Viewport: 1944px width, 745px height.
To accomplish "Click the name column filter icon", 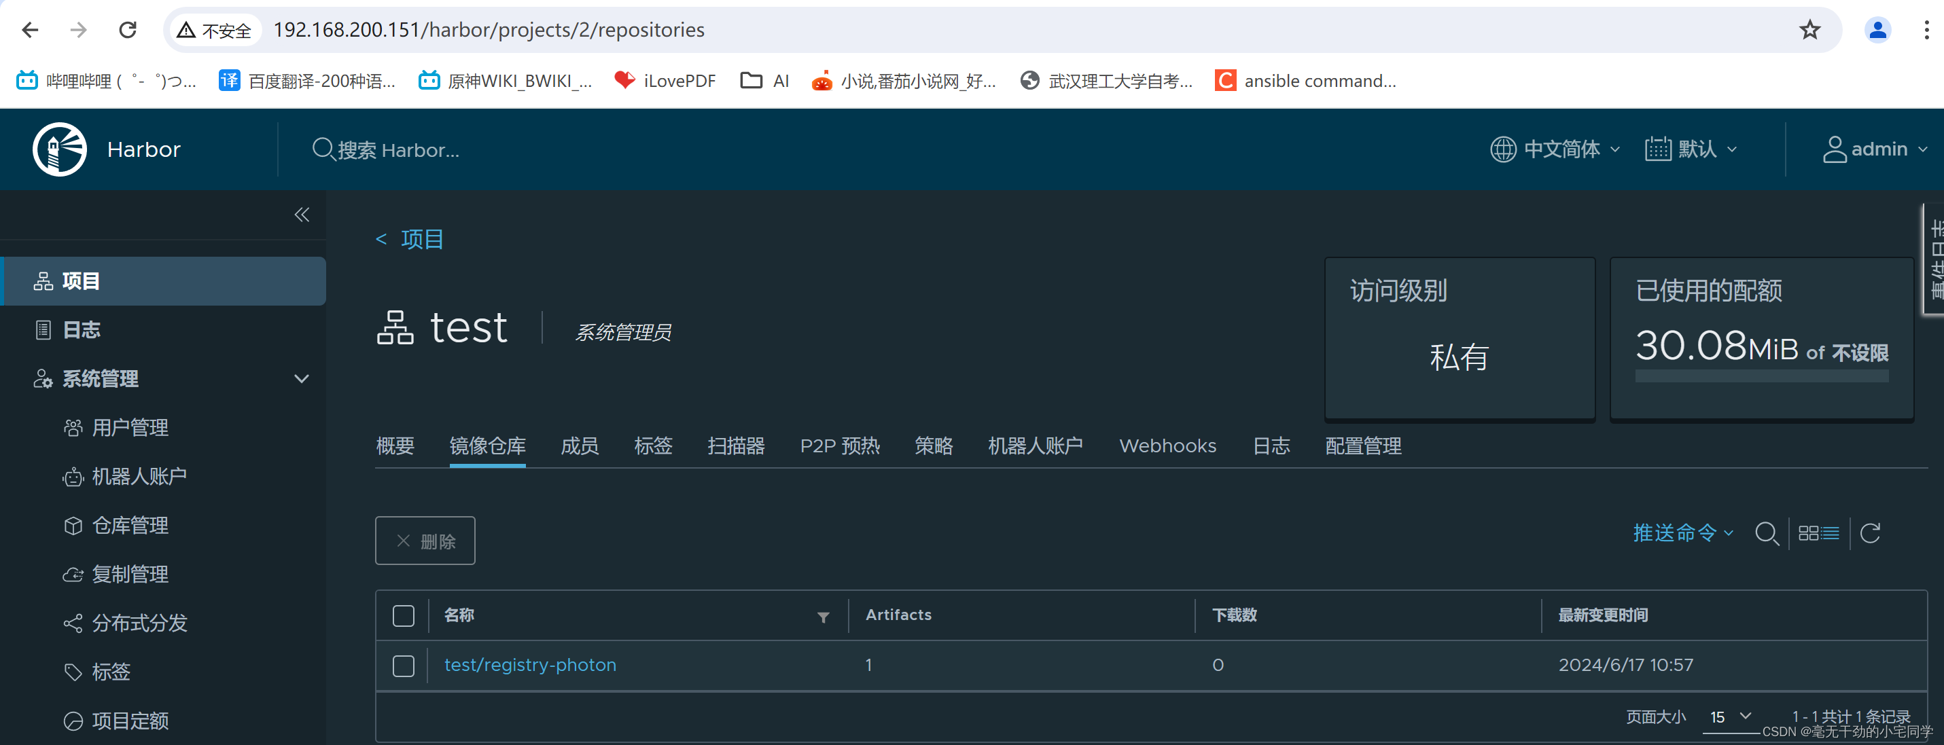I will click(824, 617).
